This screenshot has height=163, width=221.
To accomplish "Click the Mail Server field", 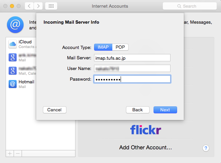I will (x=132, y=58).
